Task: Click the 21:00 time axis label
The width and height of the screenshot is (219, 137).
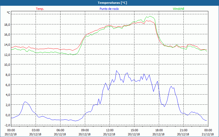Action: click(183, 130)
